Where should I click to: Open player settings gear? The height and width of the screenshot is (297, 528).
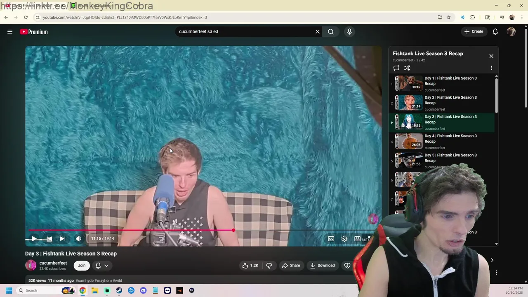tap(344, 238)
